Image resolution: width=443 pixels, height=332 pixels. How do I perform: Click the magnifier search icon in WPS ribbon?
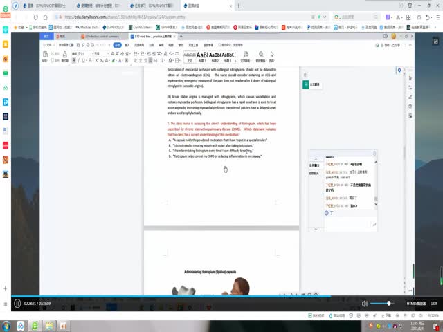point(260,54)
